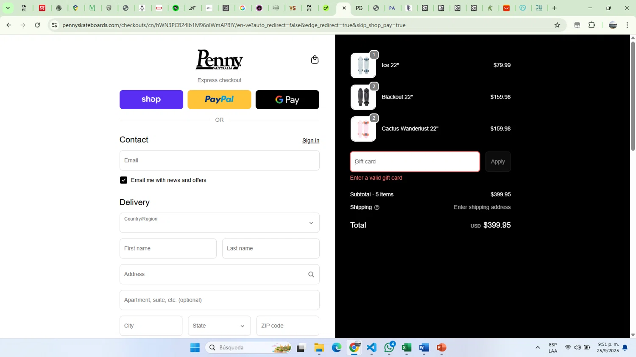Screen dimensions: 636x357
Task: Choose Google Pay express checkout
Action: (287, 99)
